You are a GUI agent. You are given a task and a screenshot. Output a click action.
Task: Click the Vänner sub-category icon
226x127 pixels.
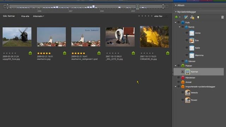pyautogui.click(x=186, y=61)
